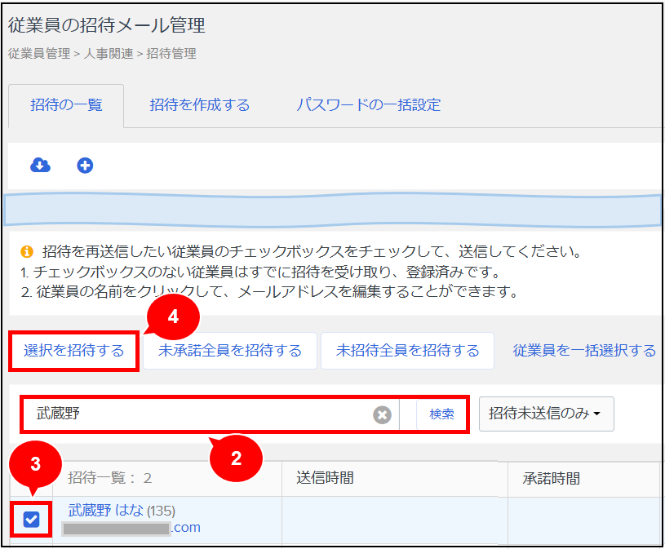Click the orange info icon beside the instructions
665x549 pixels.
(x=26, y=251)
